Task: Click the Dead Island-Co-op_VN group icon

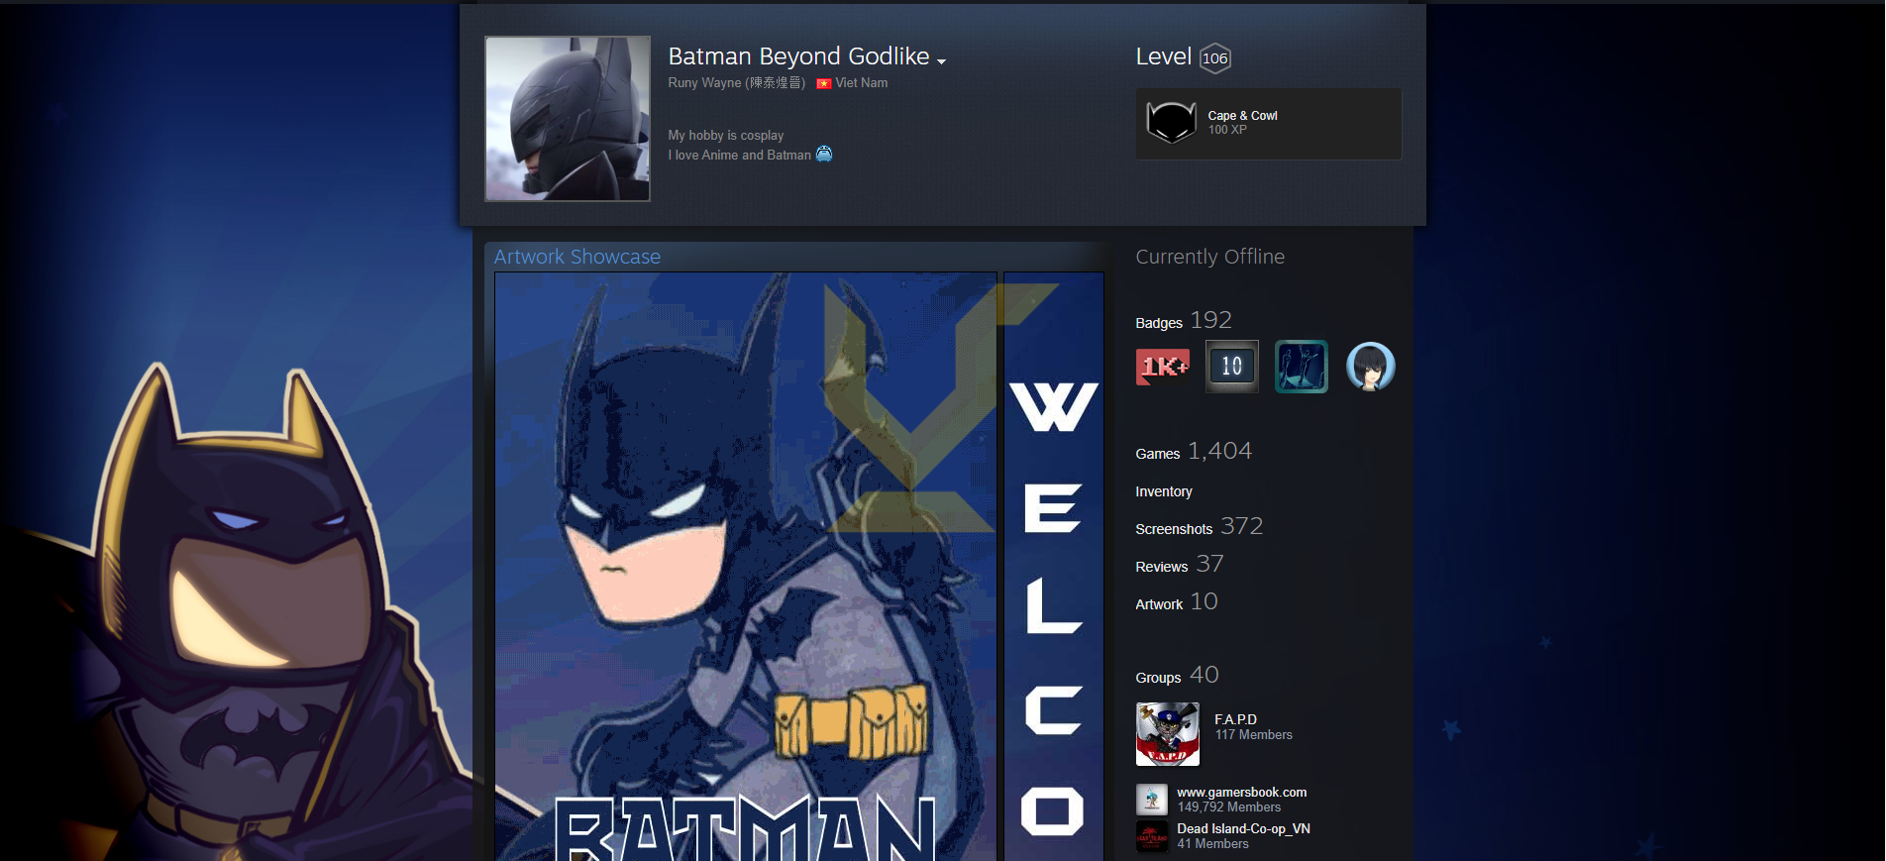Action: (x=1151, y=836)
